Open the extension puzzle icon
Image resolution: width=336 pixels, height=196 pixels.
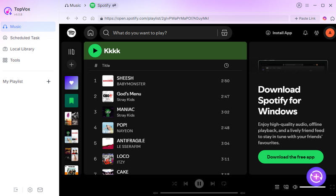tap(332, 18)
